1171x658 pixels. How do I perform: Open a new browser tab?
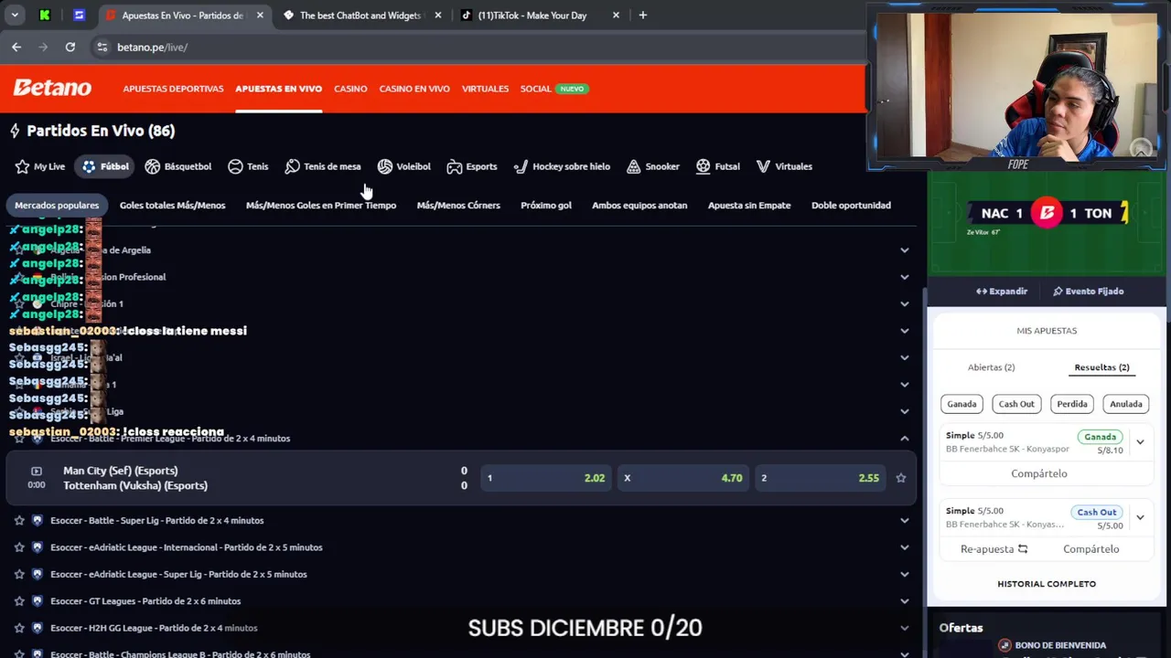[x=642, y=15]
